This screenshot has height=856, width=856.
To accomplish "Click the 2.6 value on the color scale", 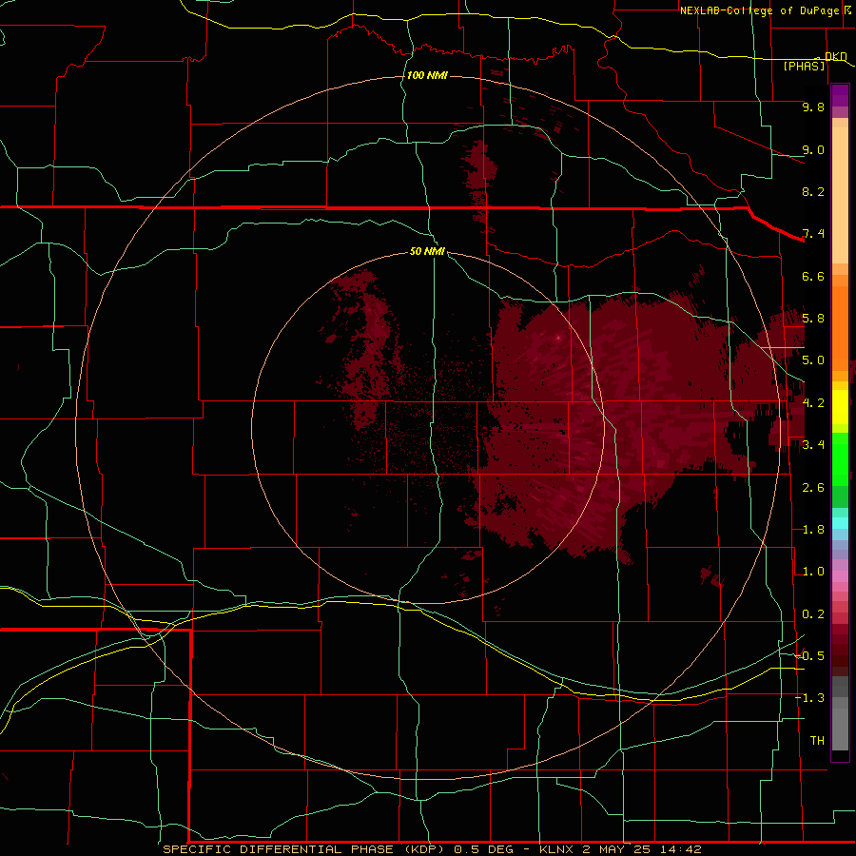I will coord(813,488).
